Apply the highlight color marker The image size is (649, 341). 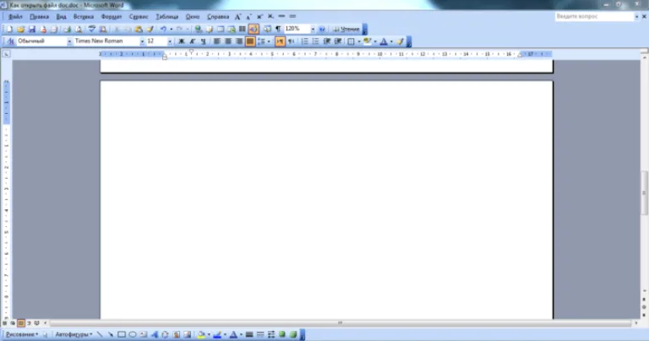[x=367, y=41]
